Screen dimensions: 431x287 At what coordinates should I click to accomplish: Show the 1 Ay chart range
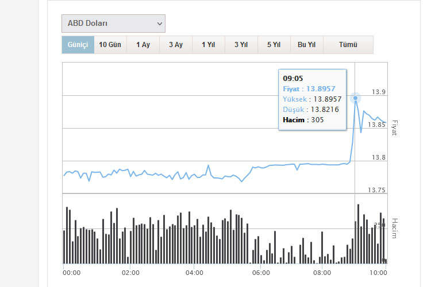[x=143, y=45]
